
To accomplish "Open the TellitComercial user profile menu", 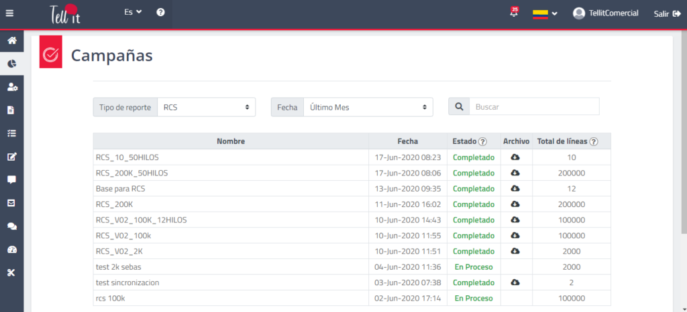I will (606, 13).
